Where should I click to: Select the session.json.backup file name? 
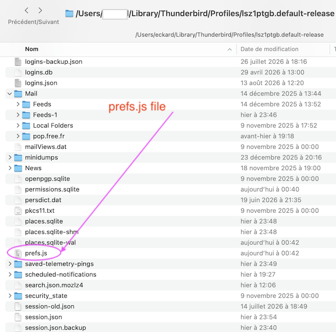point(55,328)
